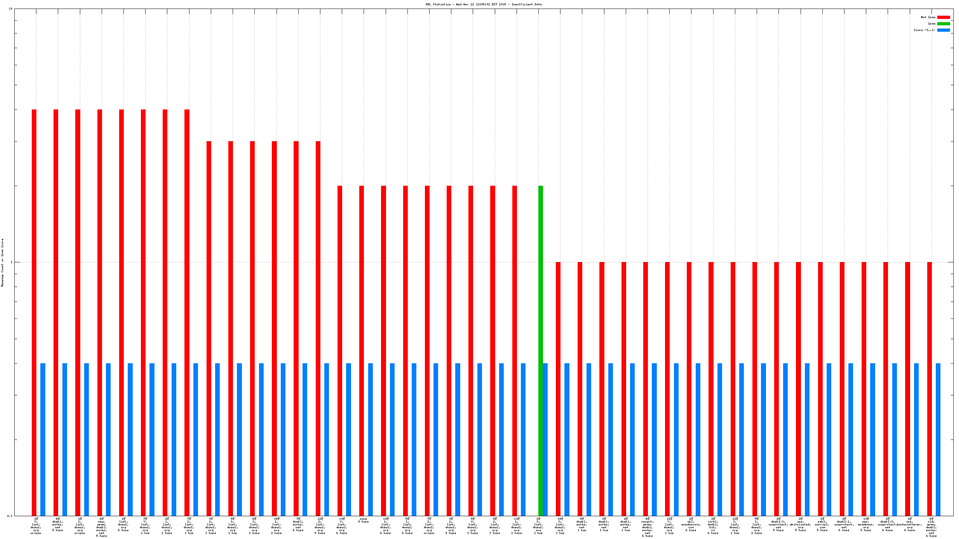Click the y-axis tick label 10
This screenshot has height=539, width=959.
pos(10,9)
